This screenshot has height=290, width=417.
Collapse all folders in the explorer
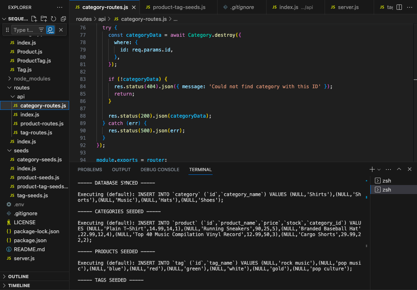(63, 19)
